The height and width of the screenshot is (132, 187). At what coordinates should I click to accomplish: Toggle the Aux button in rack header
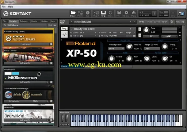click(x=178, y=22)
